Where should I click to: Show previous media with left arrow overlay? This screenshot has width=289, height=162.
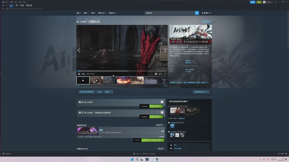point(79,50)
